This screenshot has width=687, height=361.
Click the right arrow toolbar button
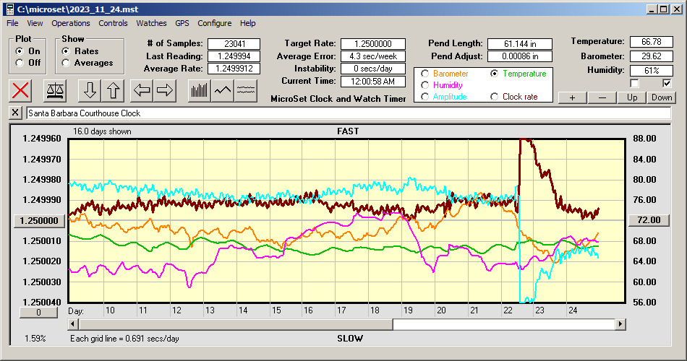coord(165,90)
